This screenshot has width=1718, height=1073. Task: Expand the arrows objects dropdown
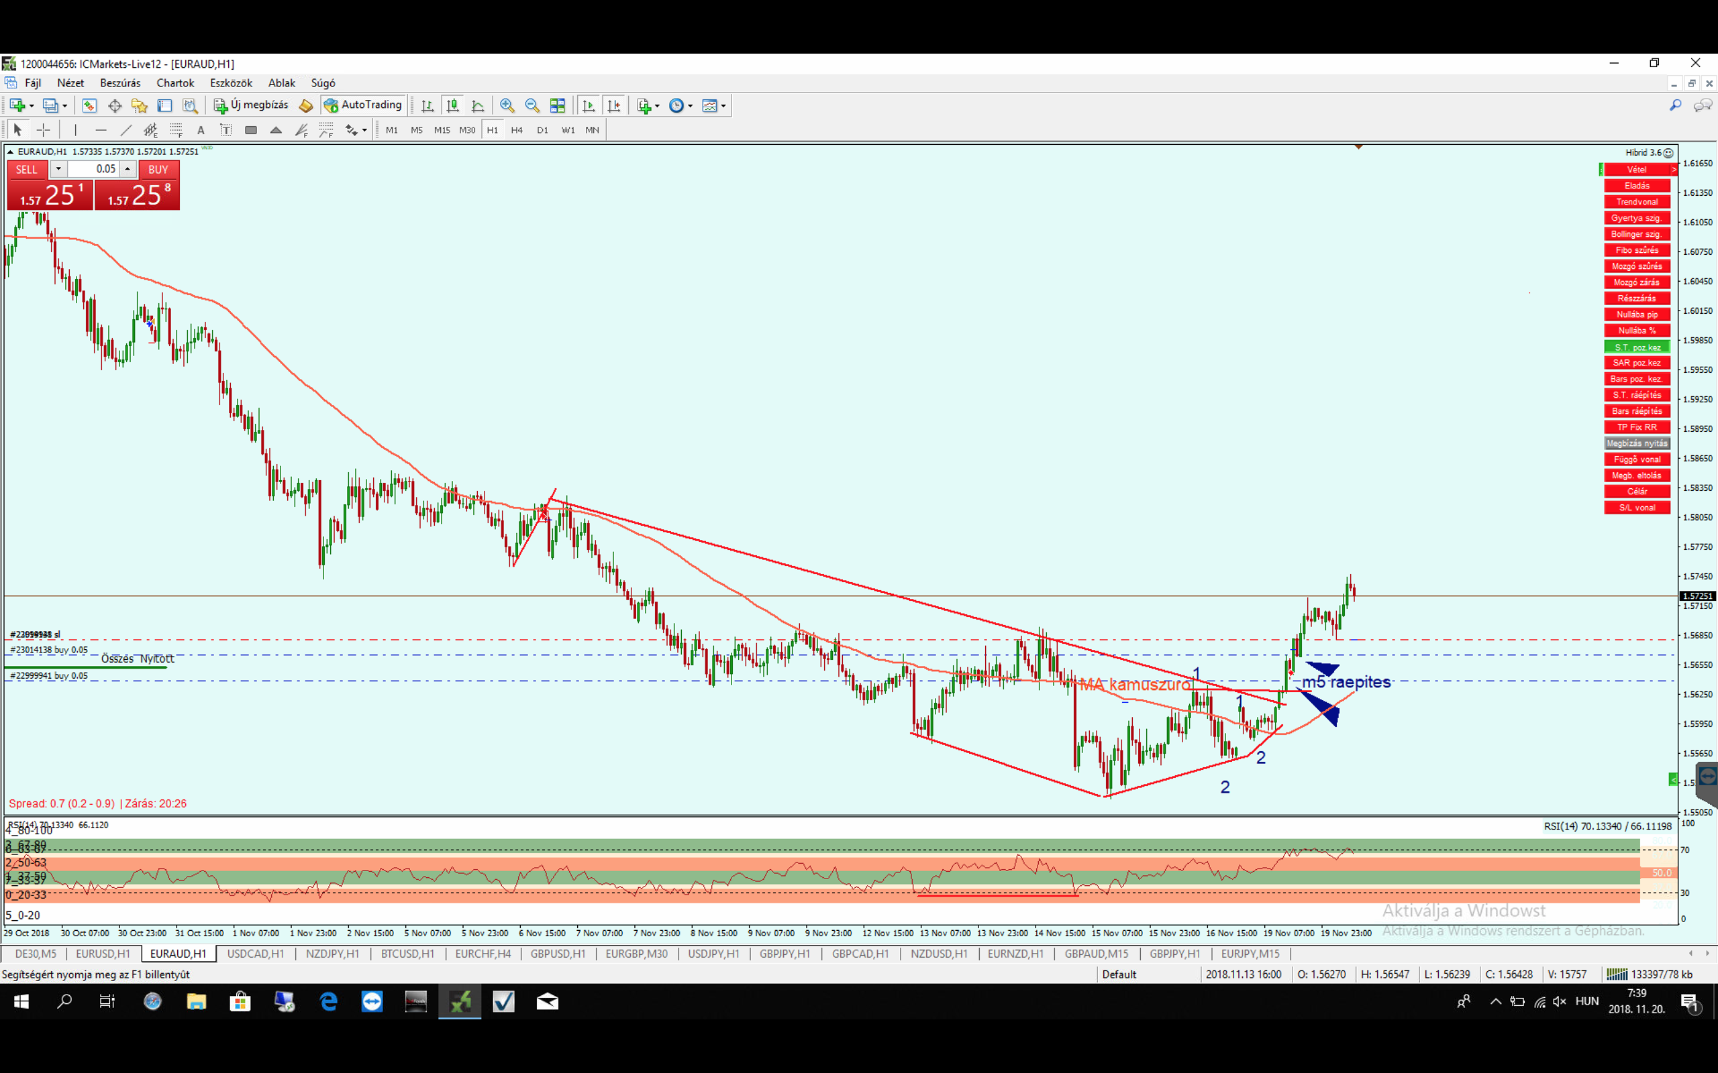coord(364,130)
